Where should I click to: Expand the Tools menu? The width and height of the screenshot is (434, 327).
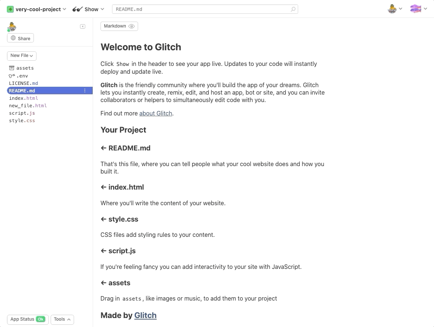[x=62, y=319]
